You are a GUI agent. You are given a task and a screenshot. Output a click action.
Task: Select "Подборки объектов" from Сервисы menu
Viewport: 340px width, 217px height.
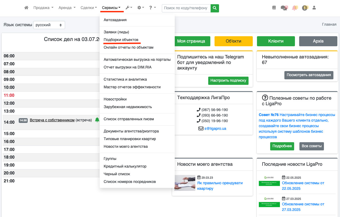point(121,40)
